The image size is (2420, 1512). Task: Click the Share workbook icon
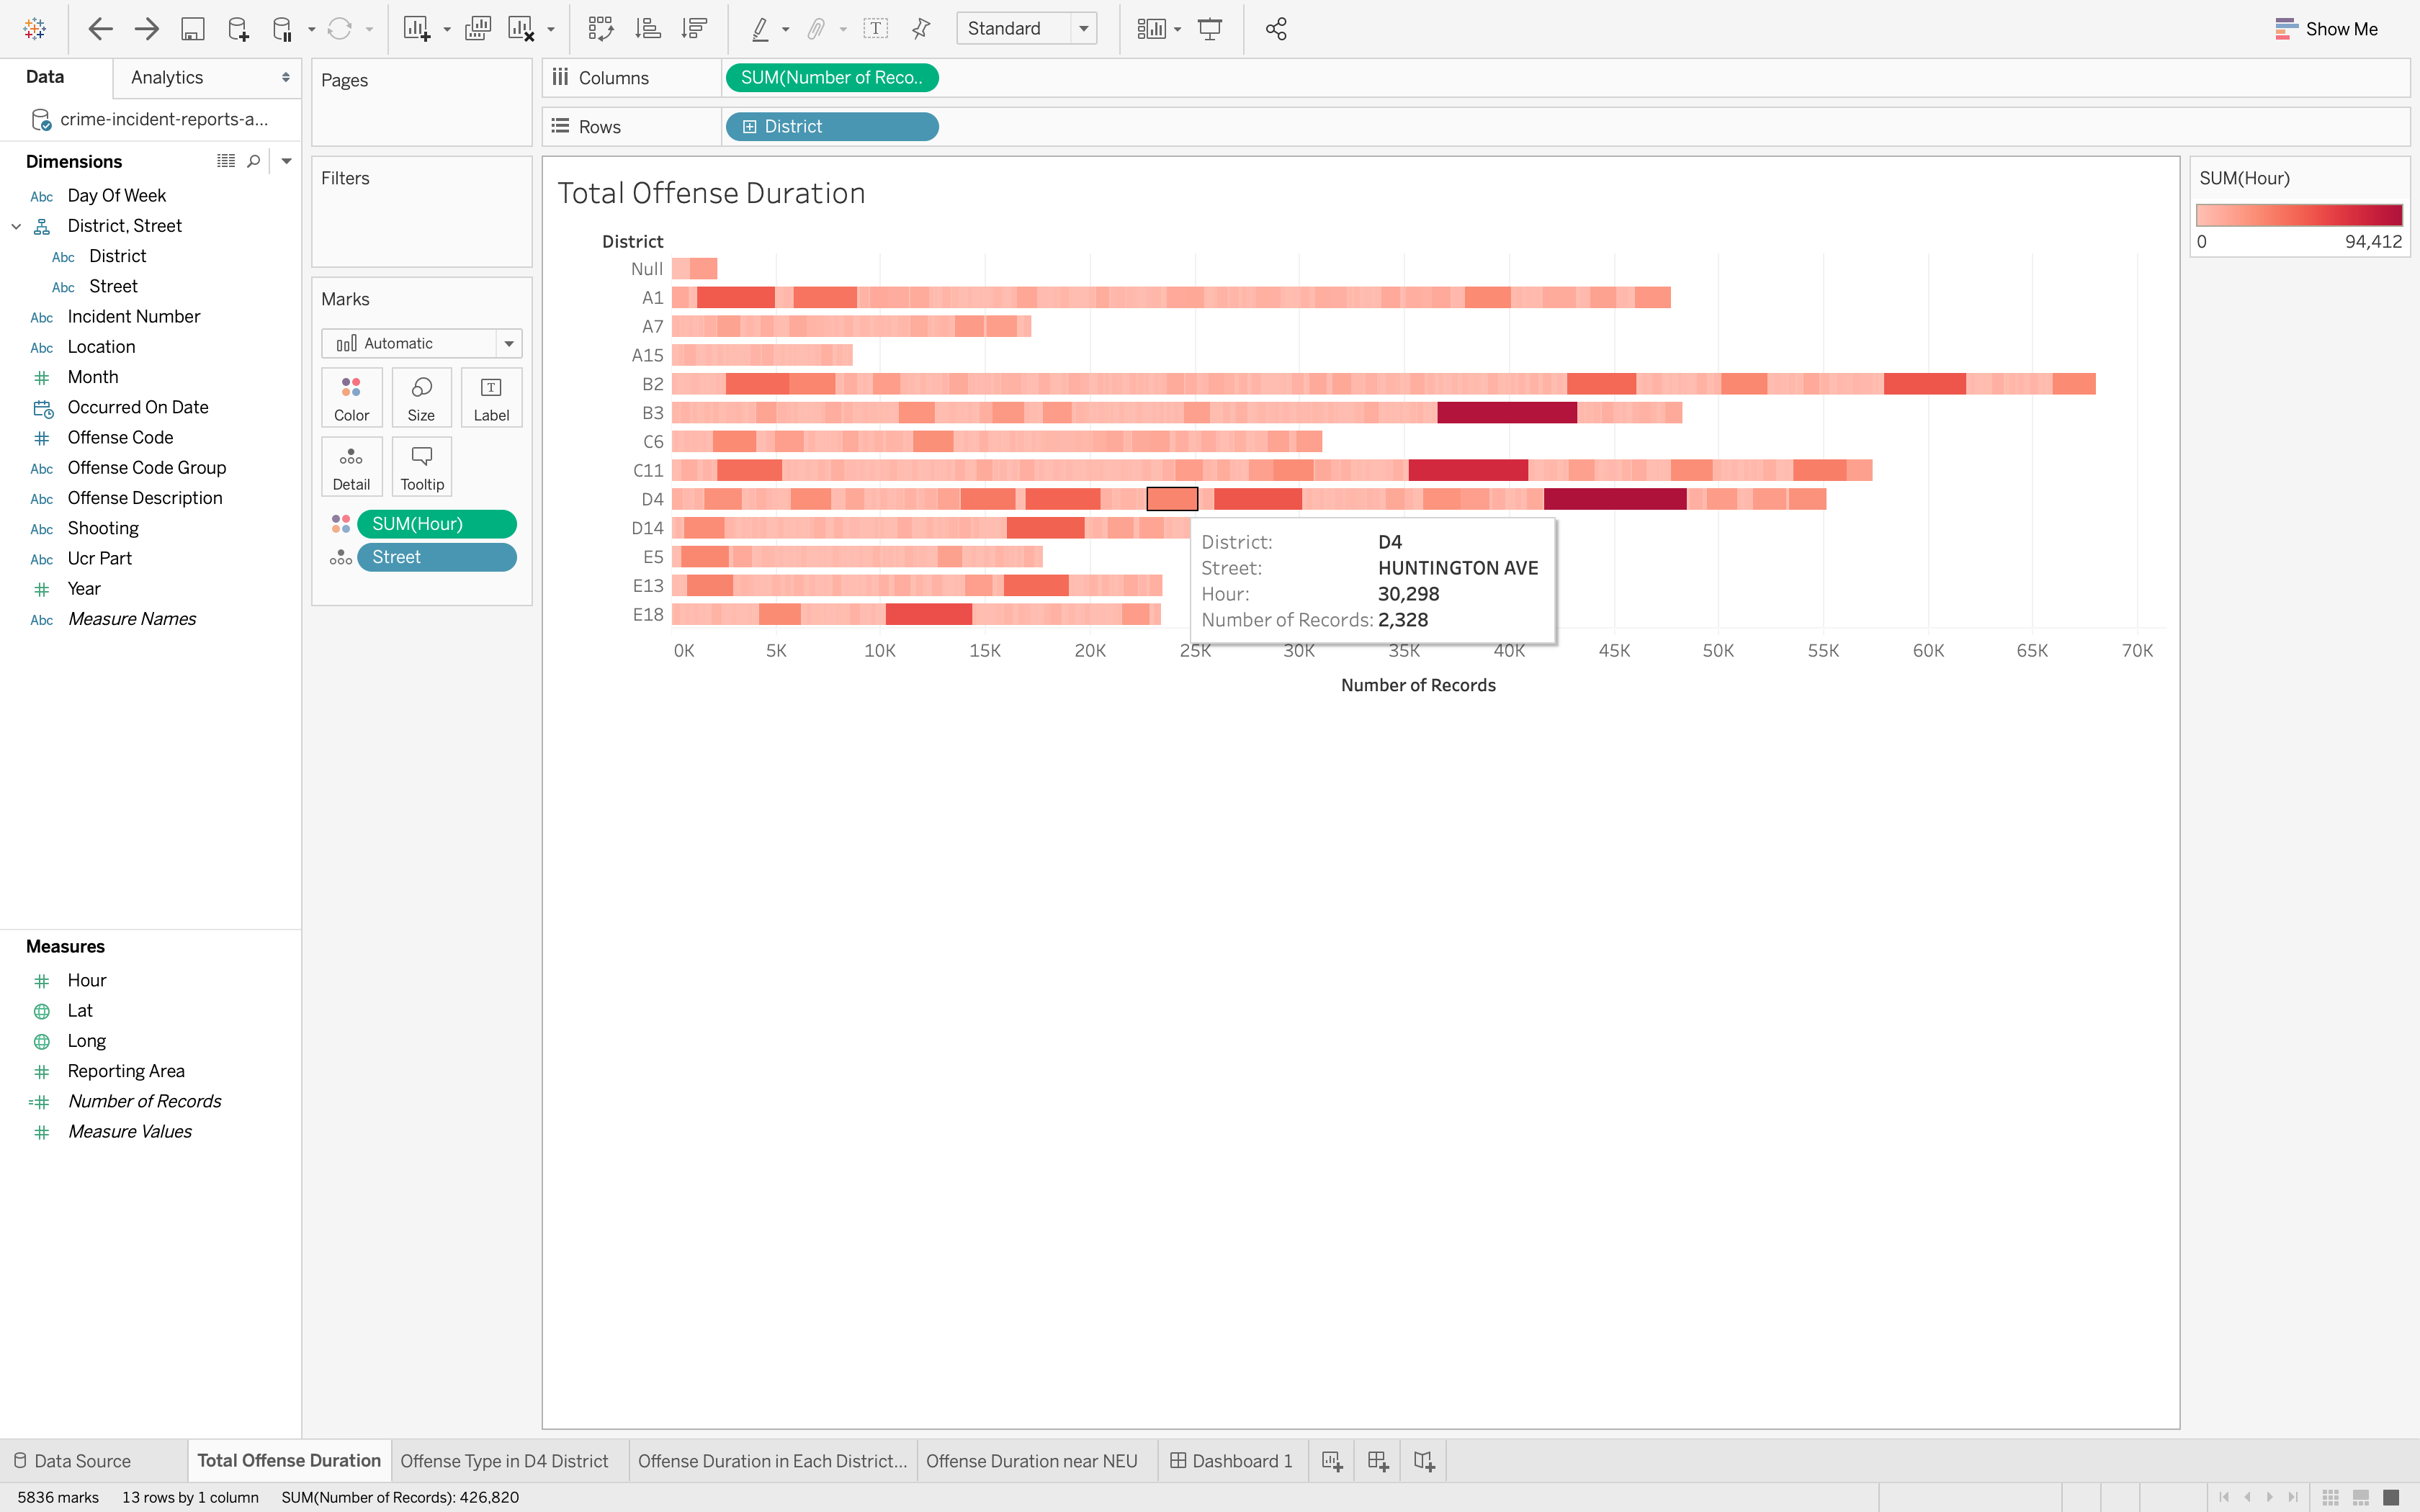click(1276, 29)
